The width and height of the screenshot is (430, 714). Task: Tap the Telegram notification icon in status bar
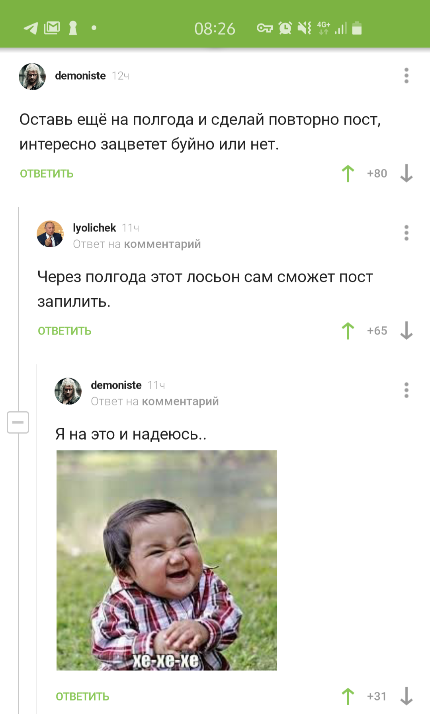pos(31,28)
